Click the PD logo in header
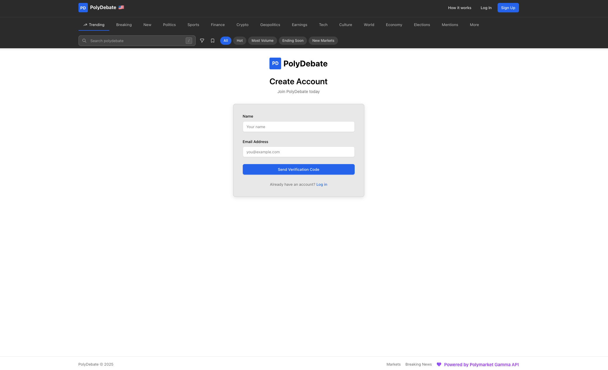The image size is (608, 370). [x=83, y=8]
